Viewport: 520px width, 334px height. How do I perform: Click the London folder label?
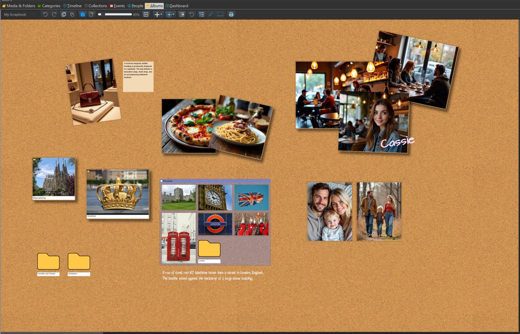pos(209,261)
